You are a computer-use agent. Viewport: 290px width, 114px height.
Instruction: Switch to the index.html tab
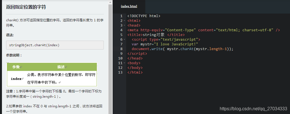pyautogui.click(x=129, y=7)
